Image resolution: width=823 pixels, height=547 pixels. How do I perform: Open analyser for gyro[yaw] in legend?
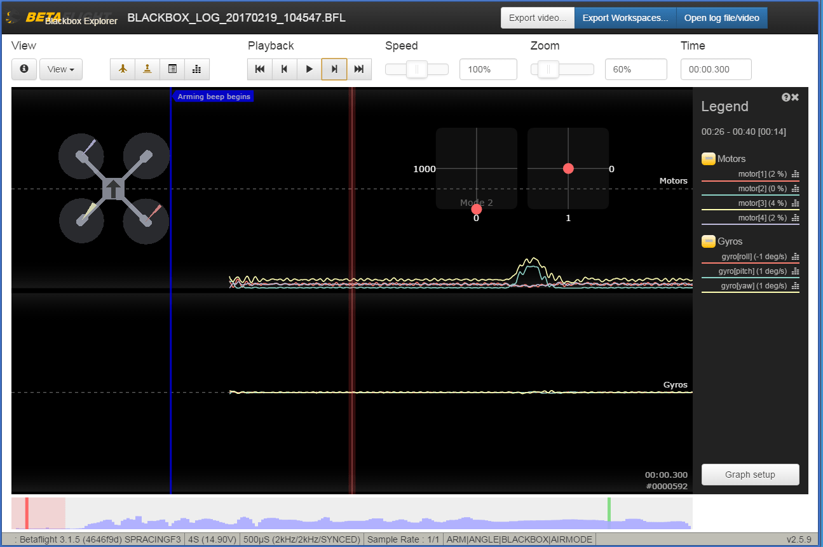tap(795, 286)
